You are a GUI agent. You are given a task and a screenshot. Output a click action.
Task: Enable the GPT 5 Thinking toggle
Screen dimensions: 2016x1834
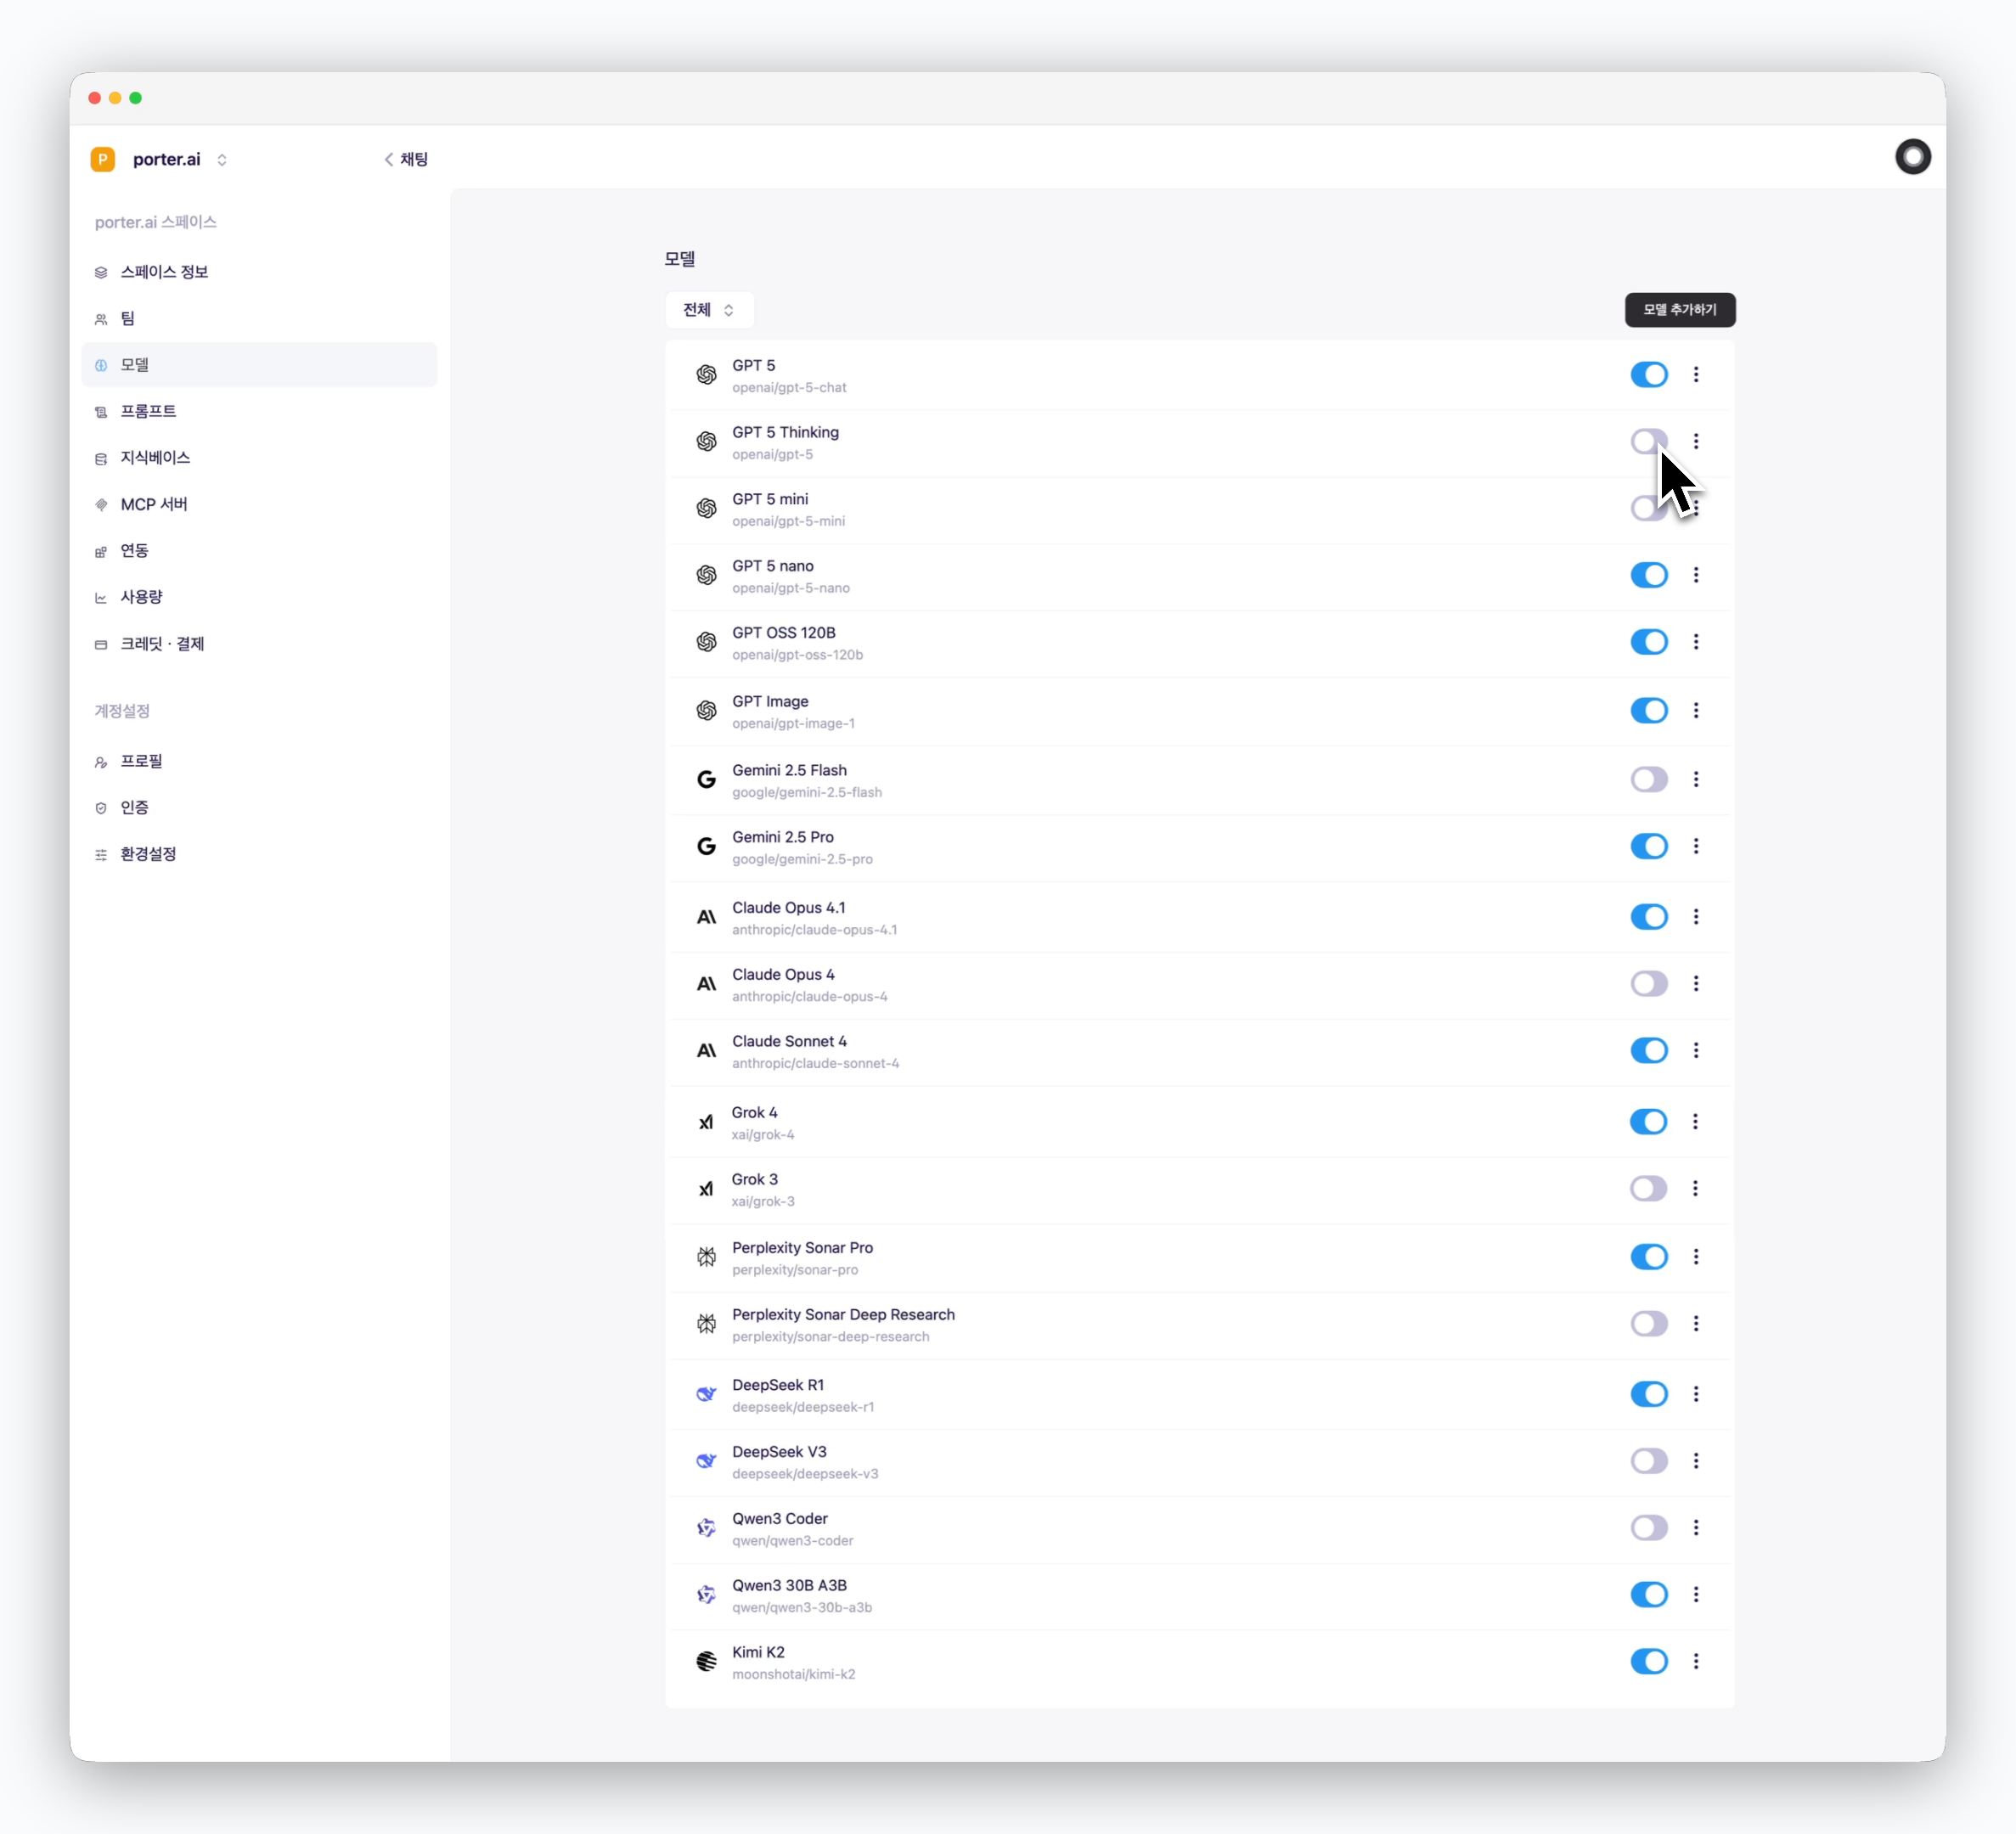[1649, 441]
